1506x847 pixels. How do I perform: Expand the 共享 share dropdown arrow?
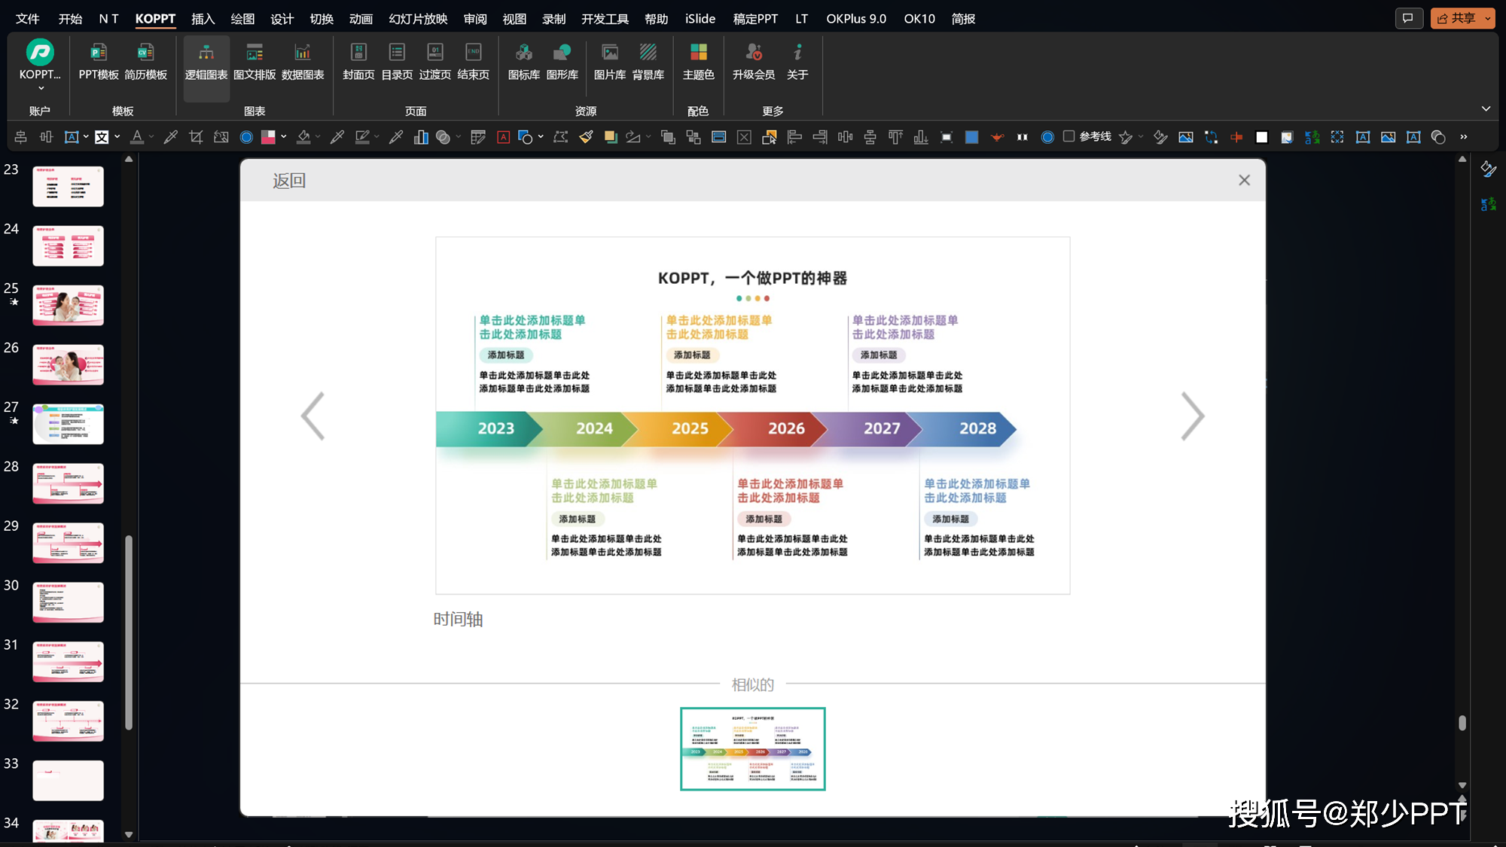click(x=1488, y=18)
